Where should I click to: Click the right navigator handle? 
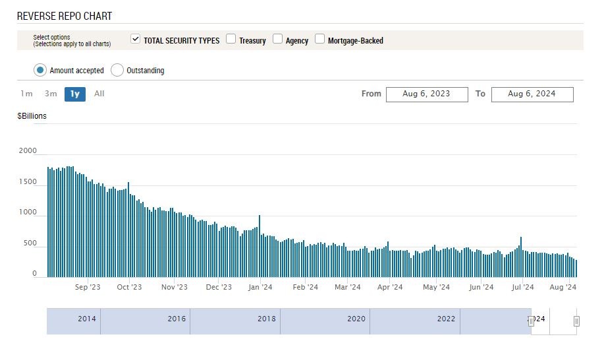coord(576,321)
